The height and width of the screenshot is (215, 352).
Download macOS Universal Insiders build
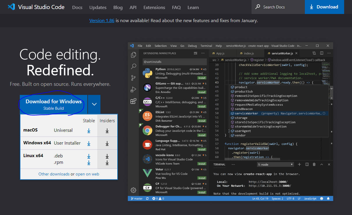[x=107, y=131]
